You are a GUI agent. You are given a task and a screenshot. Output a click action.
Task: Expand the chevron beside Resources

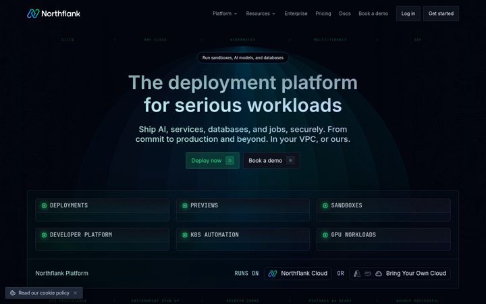[x=273, y=14]
